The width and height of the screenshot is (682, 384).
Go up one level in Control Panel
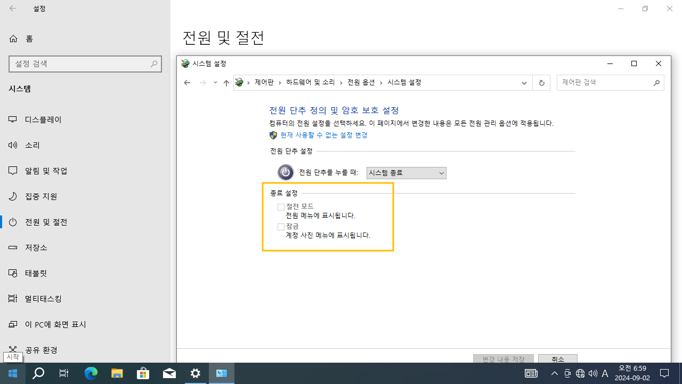click(226, 83)
